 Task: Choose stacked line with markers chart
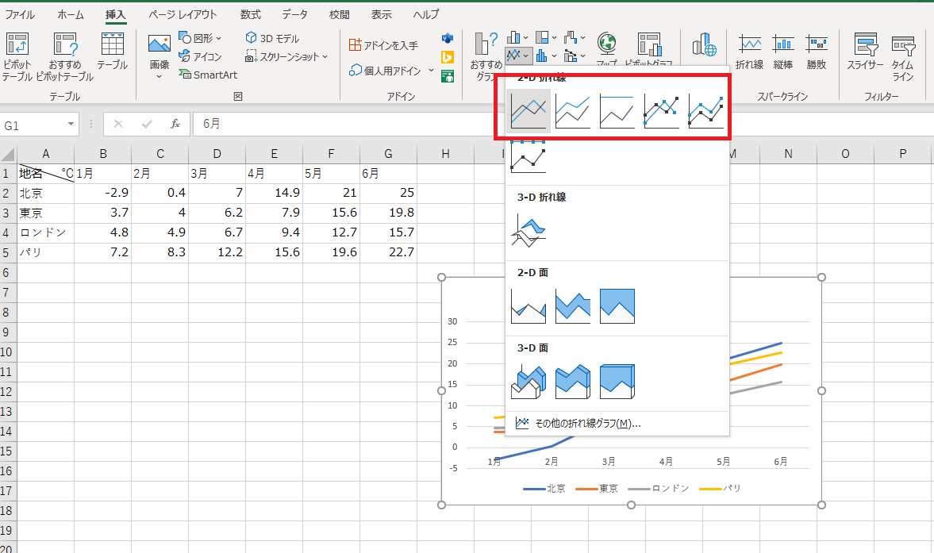pos(706,111)
